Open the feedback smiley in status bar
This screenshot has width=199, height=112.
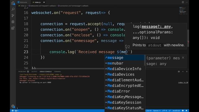(x=183, y=111)
